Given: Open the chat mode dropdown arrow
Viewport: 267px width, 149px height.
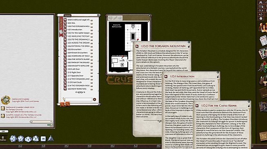Looking at the screenshot, I should point(51,121).
